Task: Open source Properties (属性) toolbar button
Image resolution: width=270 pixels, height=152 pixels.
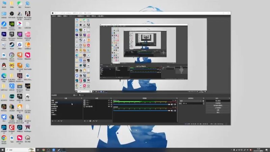Action: click(x=75, y=95)
